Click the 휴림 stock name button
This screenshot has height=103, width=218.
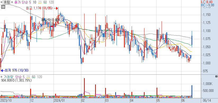click(x=7, y=2)
